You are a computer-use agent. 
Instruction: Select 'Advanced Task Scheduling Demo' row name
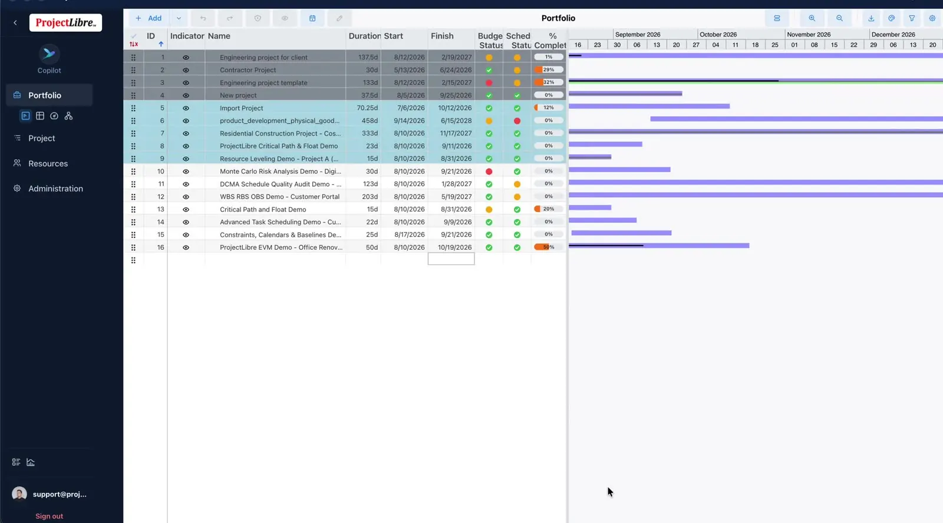pos(281,222)
